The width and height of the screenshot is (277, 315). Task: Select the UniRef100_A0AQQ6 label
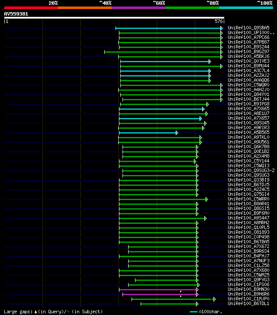248,80
